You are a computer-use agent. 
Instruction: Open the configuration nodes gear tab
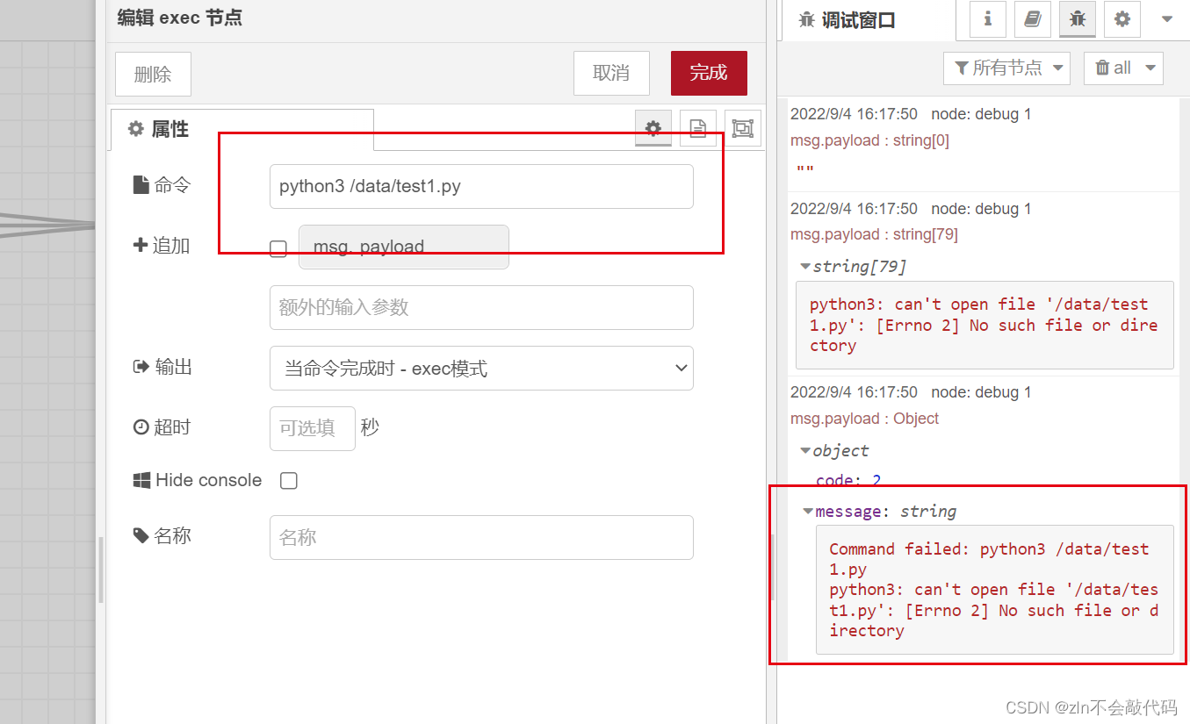tap(1122, 19)
